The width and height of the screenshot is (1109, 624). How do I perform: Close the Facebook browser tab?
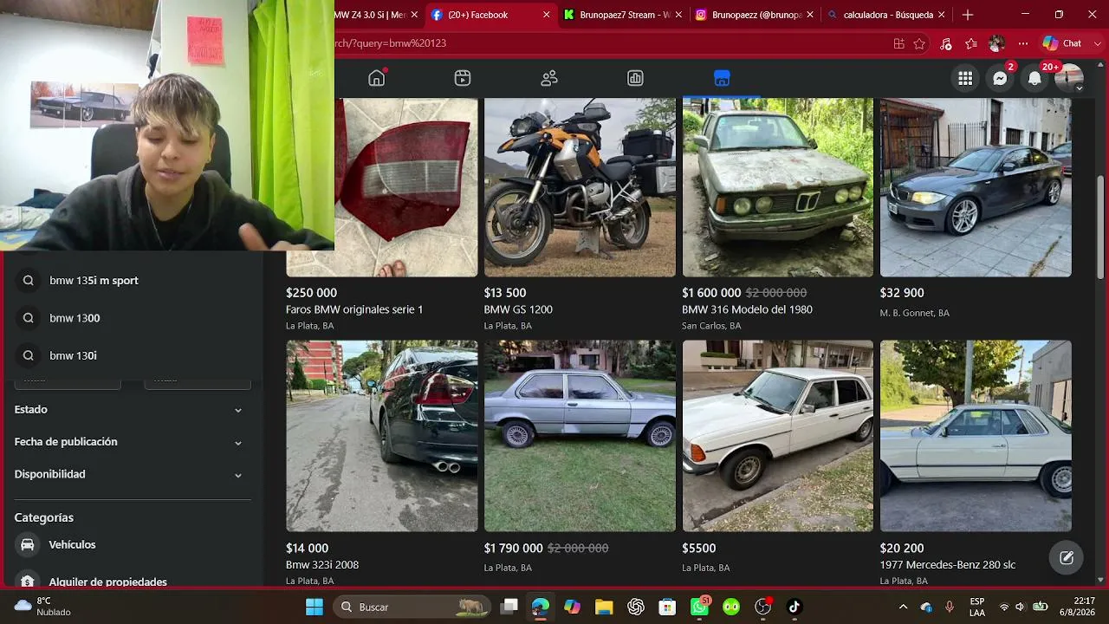coord(546,15)
